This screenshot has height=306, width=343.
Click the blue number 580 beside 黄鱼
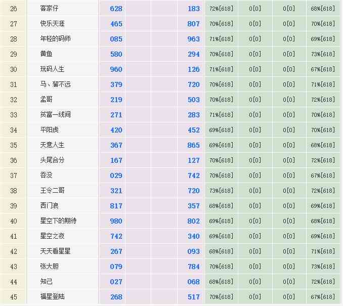[116, 54]
